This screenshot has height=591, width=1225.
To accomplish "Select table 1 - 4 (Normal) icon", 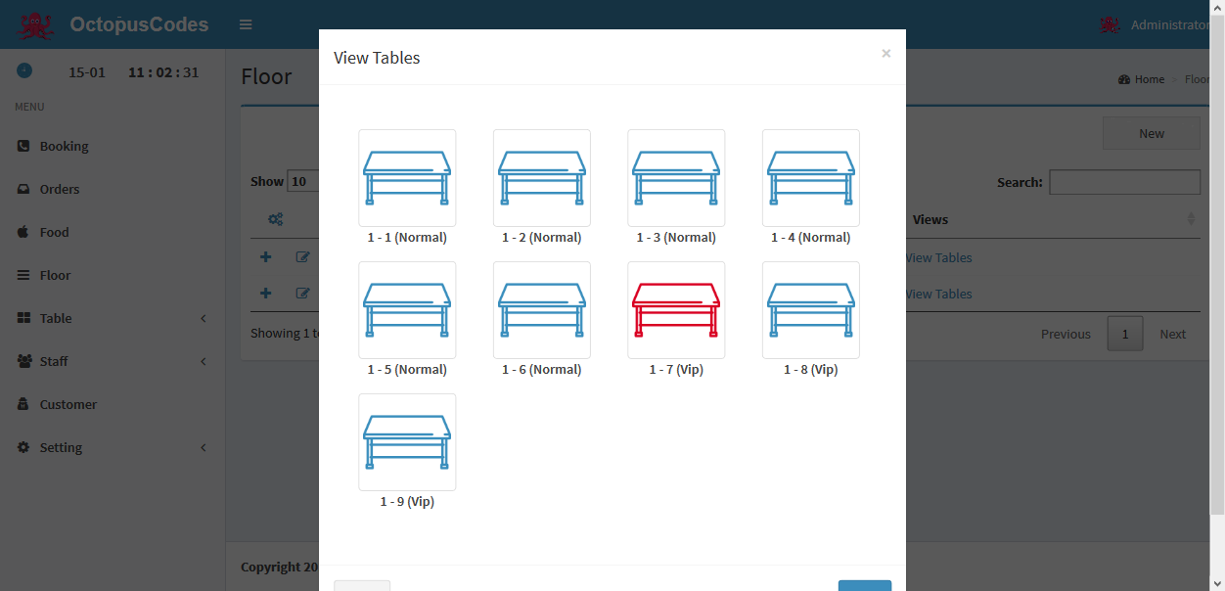I will point(811,178).
